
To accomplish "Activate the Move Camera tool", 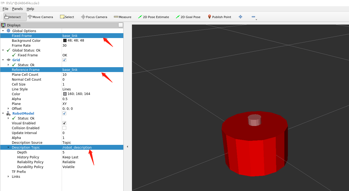I will pyautogui.click(x=40, y=17).
